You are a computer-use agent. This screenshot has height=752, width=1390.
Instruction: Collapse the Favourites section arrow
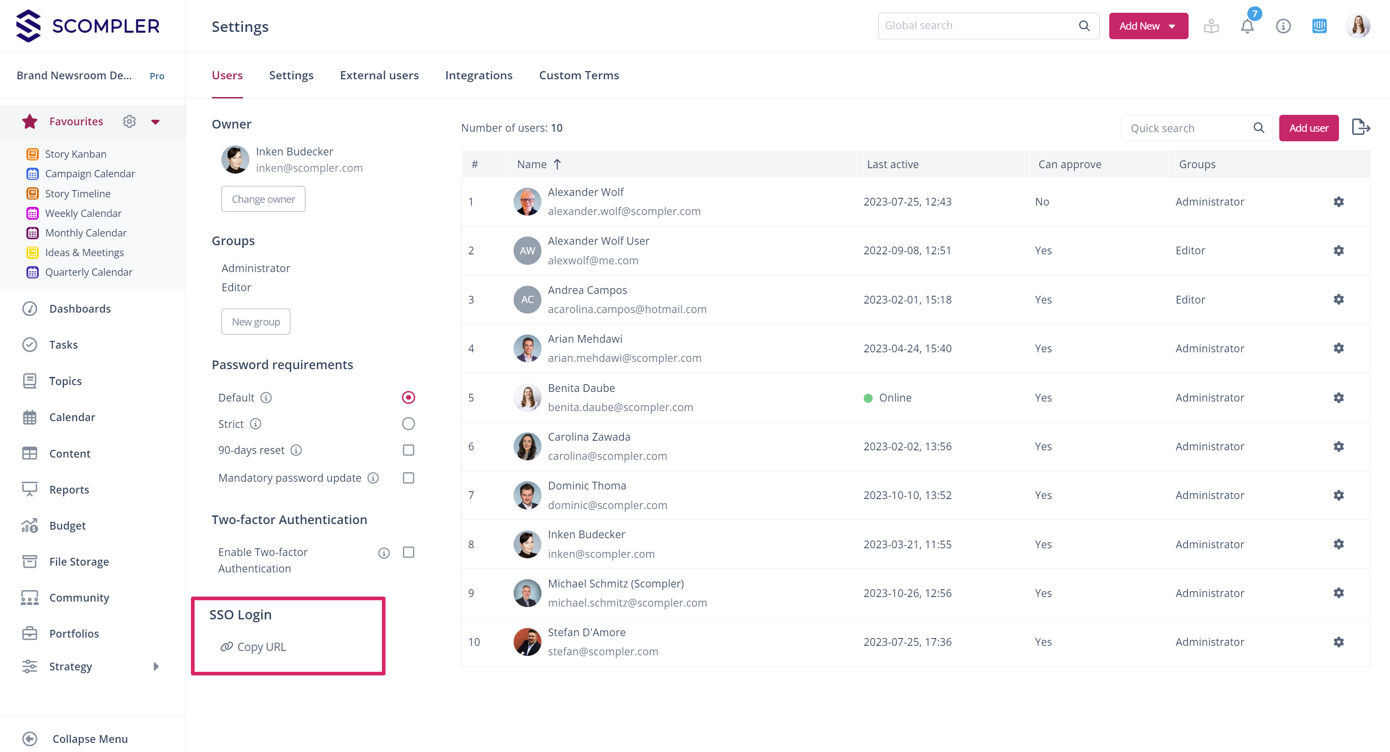point(155,122)
